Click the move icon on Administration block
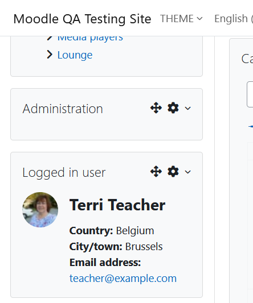Viewport: 253px width, 303px height. [156, 108]
